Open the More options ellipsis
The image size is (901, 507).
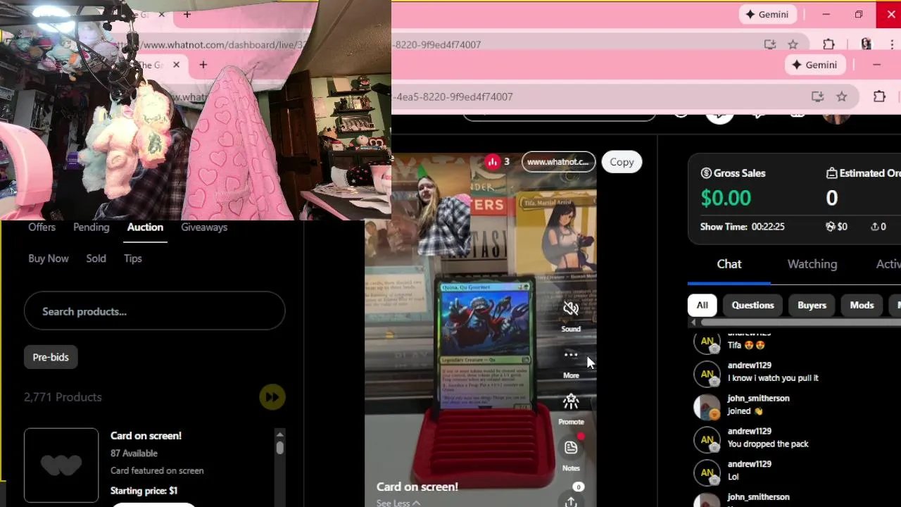(571, 354)
